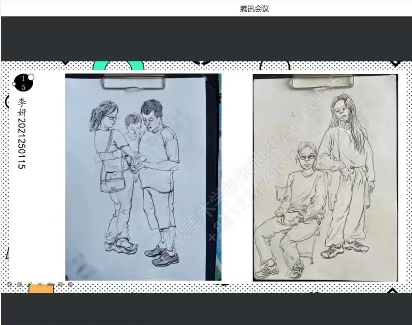
Task: Go to previous slide using arrow icon
Action: pyautogui.click(x=9, y=284)
